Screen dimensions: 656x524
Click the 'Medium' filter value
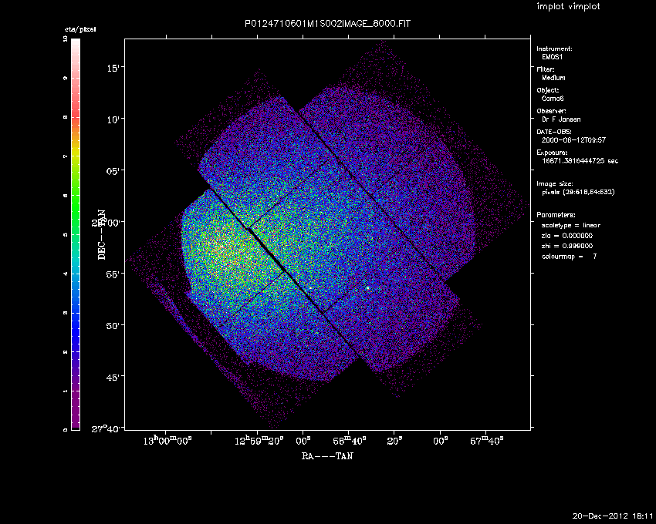[x=553, y=78]
